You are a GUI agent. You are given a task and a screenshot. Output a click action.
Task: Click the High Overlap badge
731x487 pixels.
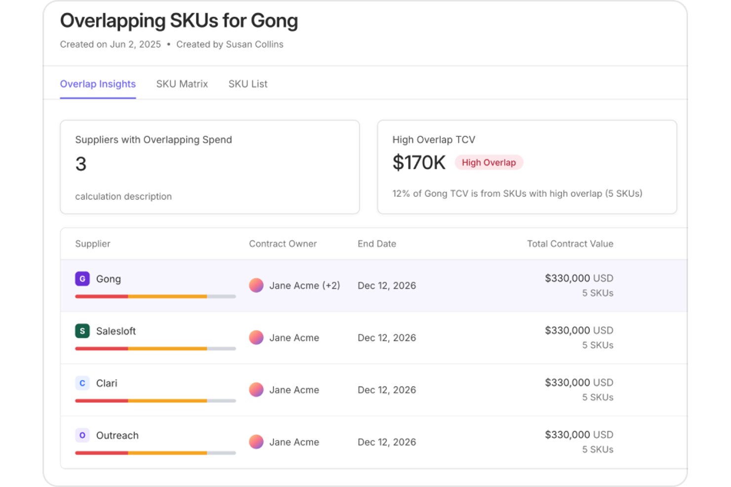(488, 162)
